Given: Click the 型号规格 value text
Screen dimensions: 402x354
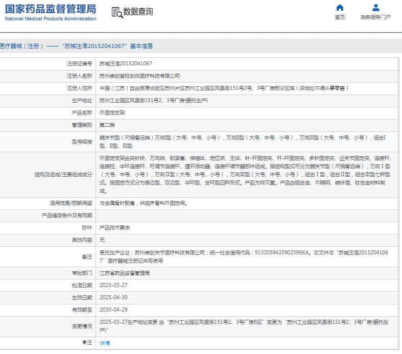Looking at the screenshot, I should point(243,142).
